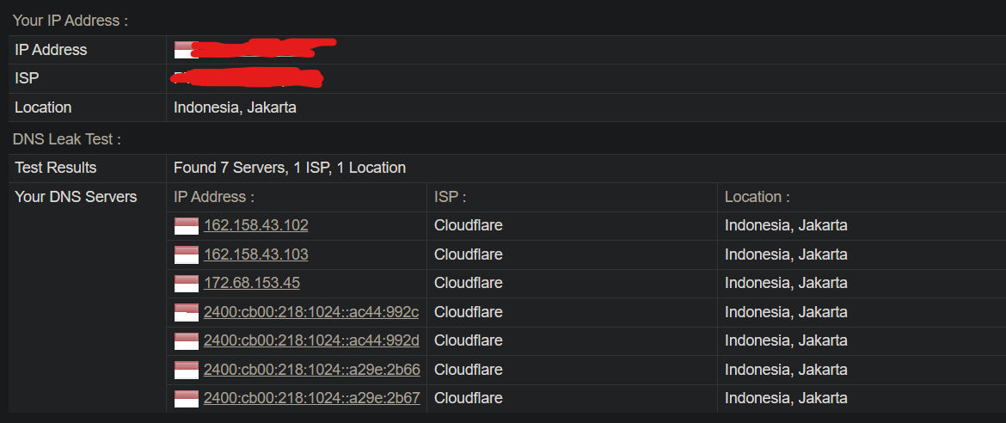Click the flag beside 2400:cb00:218:1024::ac44:992d
This screenshot has height=423, width=1006.
coord(186,340)
